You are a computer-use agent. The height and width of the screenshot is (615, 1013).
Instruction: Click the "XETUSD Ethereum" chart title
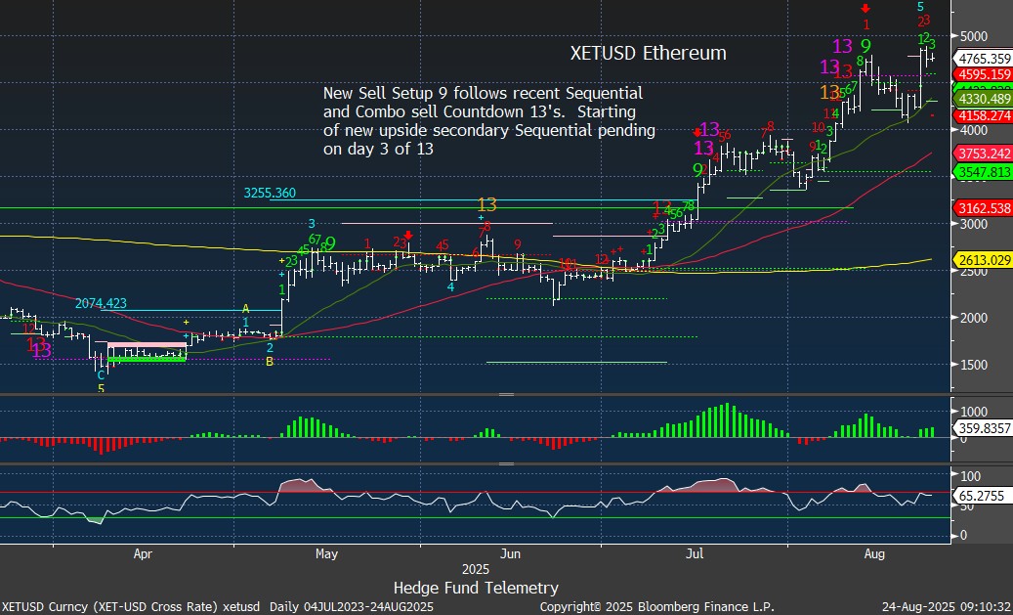[x=648, y=53]
